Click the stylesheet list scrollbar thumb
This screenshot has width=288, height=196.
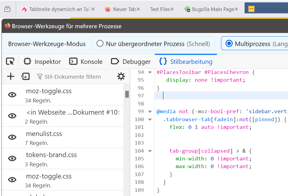pos(127,94)
